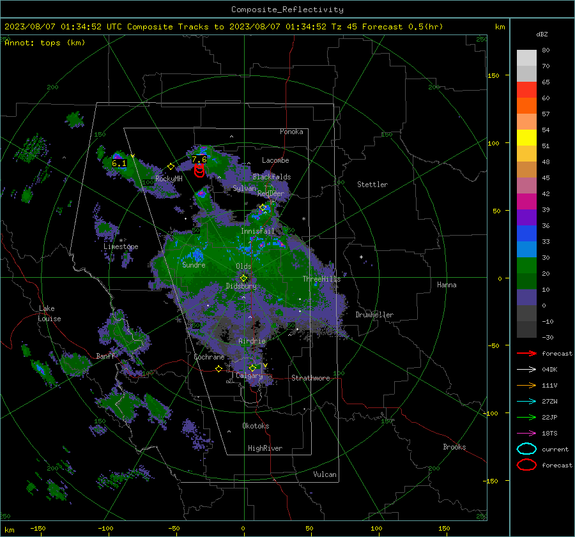The height and width of the screenshot is (537, 575).
Task: Click the green 22JP arrow legend icon
Action: 526,417
